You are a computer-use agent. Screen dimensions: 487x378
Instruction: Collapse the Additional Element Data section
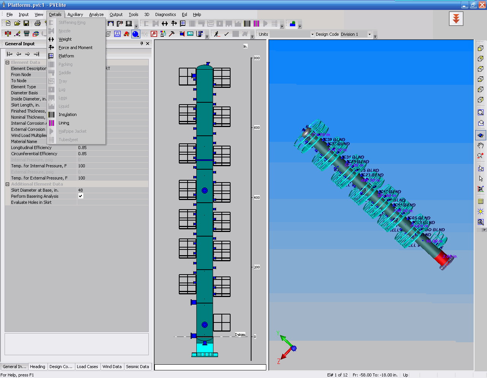tap(7, 184)
